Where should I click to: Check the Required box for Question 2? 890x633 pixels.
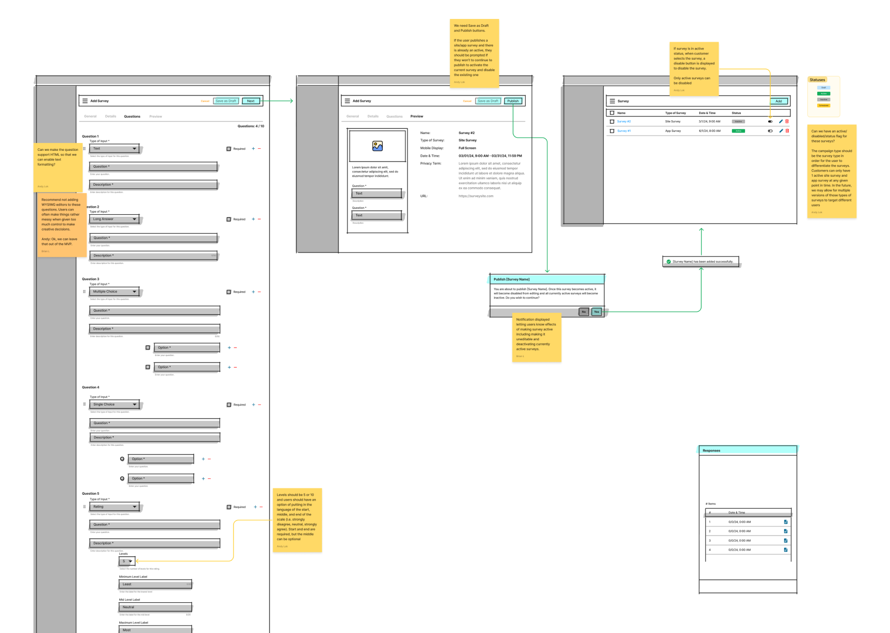pyautogui.click(x=229, y=219)
